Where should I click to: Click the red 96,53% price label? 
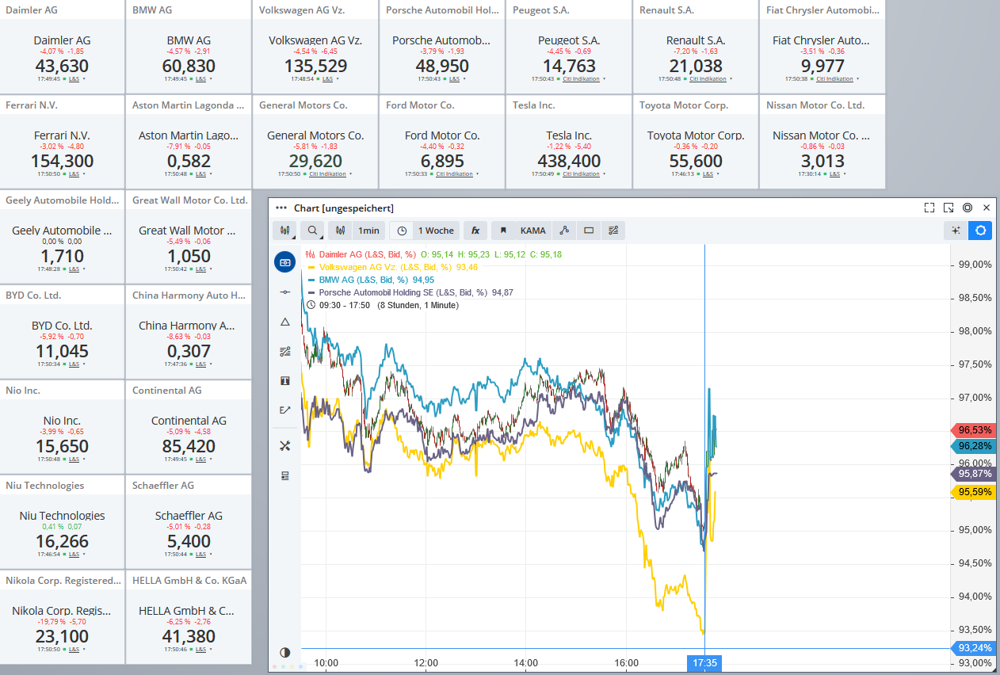(974, 429)
